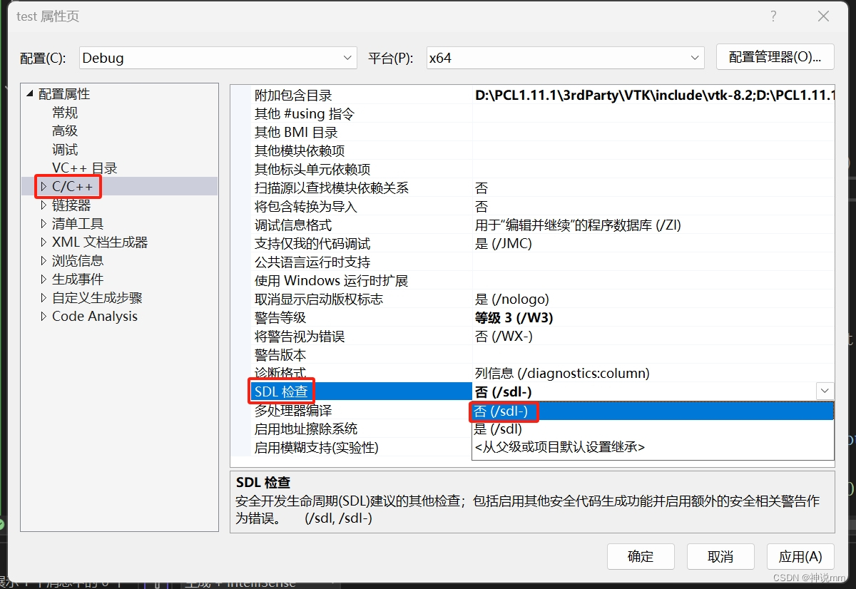The image size is (856, 589).
Task: Expand the 清单工具 tree node
Action: 44,223
